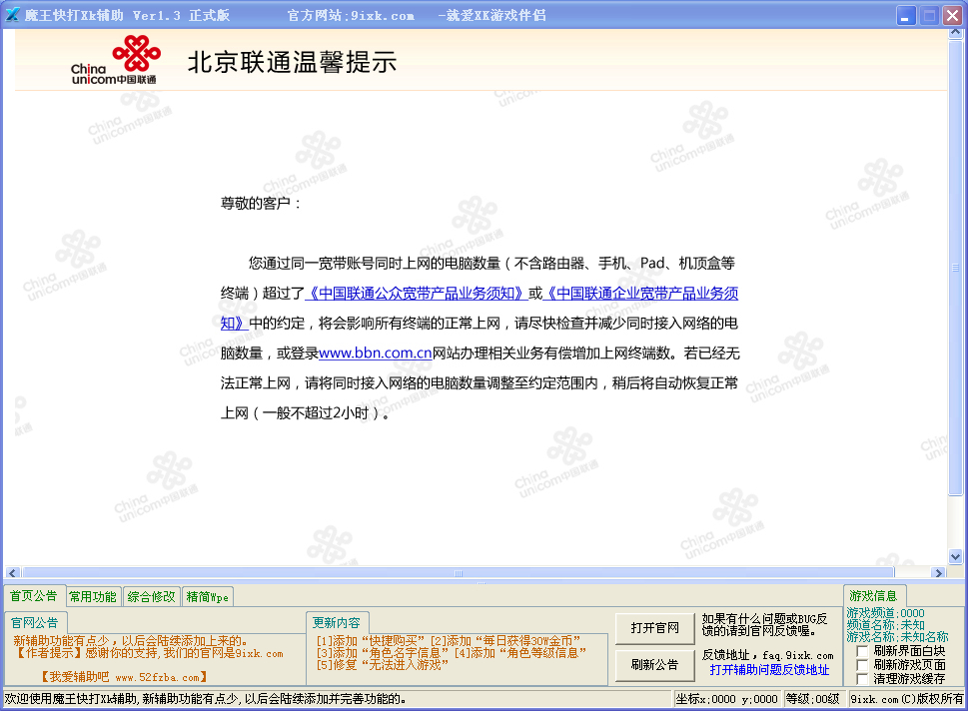The image size is (968, 711).
Task: Click the 游戏频道:0000 text
Action: click(x=885, y=613)
